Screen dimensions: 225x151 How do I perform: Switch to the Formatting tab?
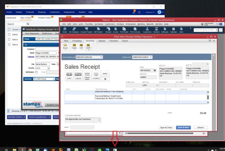[x=77, y=41]
